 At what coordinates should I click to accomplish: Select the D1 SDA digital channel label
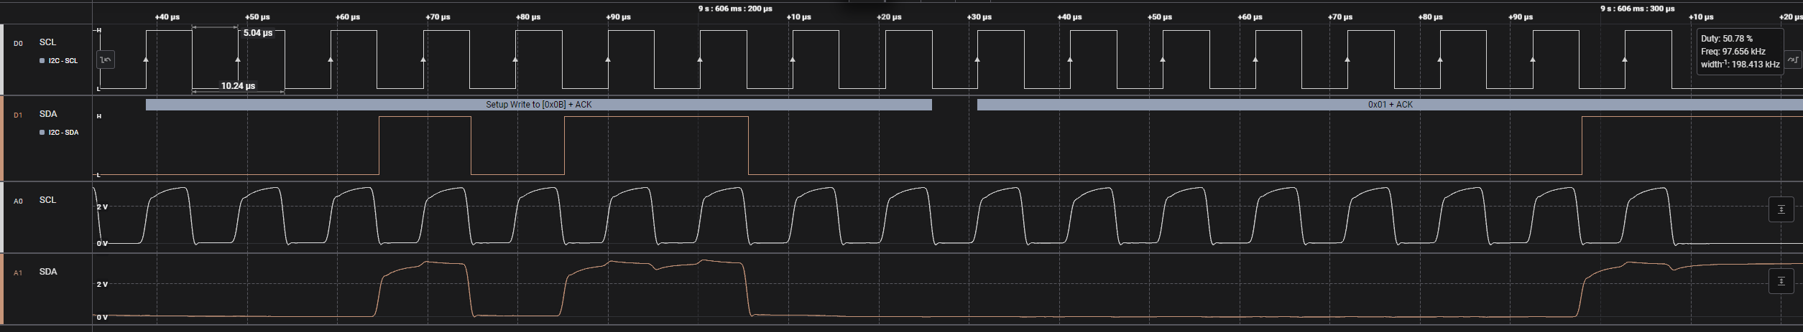tap(48, 114)
